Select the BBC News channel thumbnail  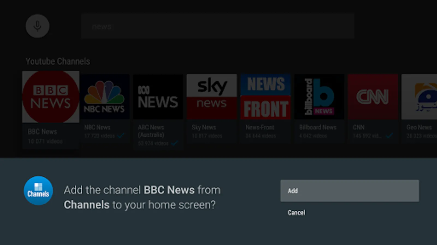coord(51,97)
